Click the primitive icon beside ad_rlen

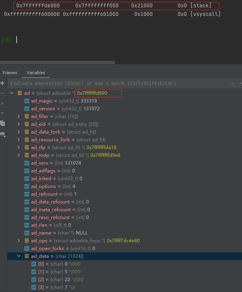27,225
